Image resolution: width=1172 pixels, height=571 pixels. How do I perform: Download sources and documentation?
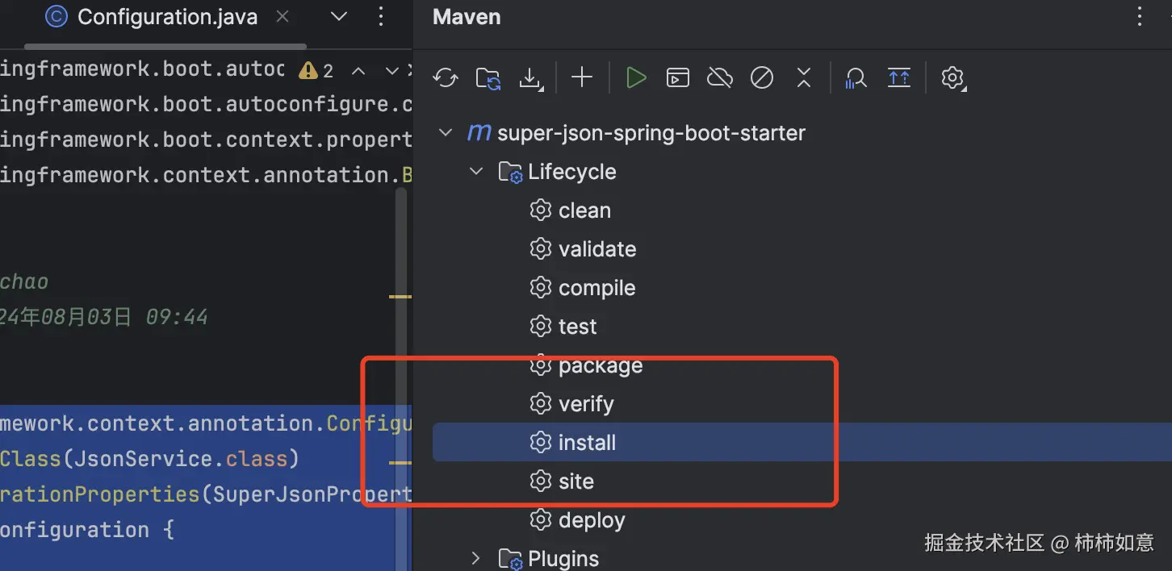[x=531, y=77]
